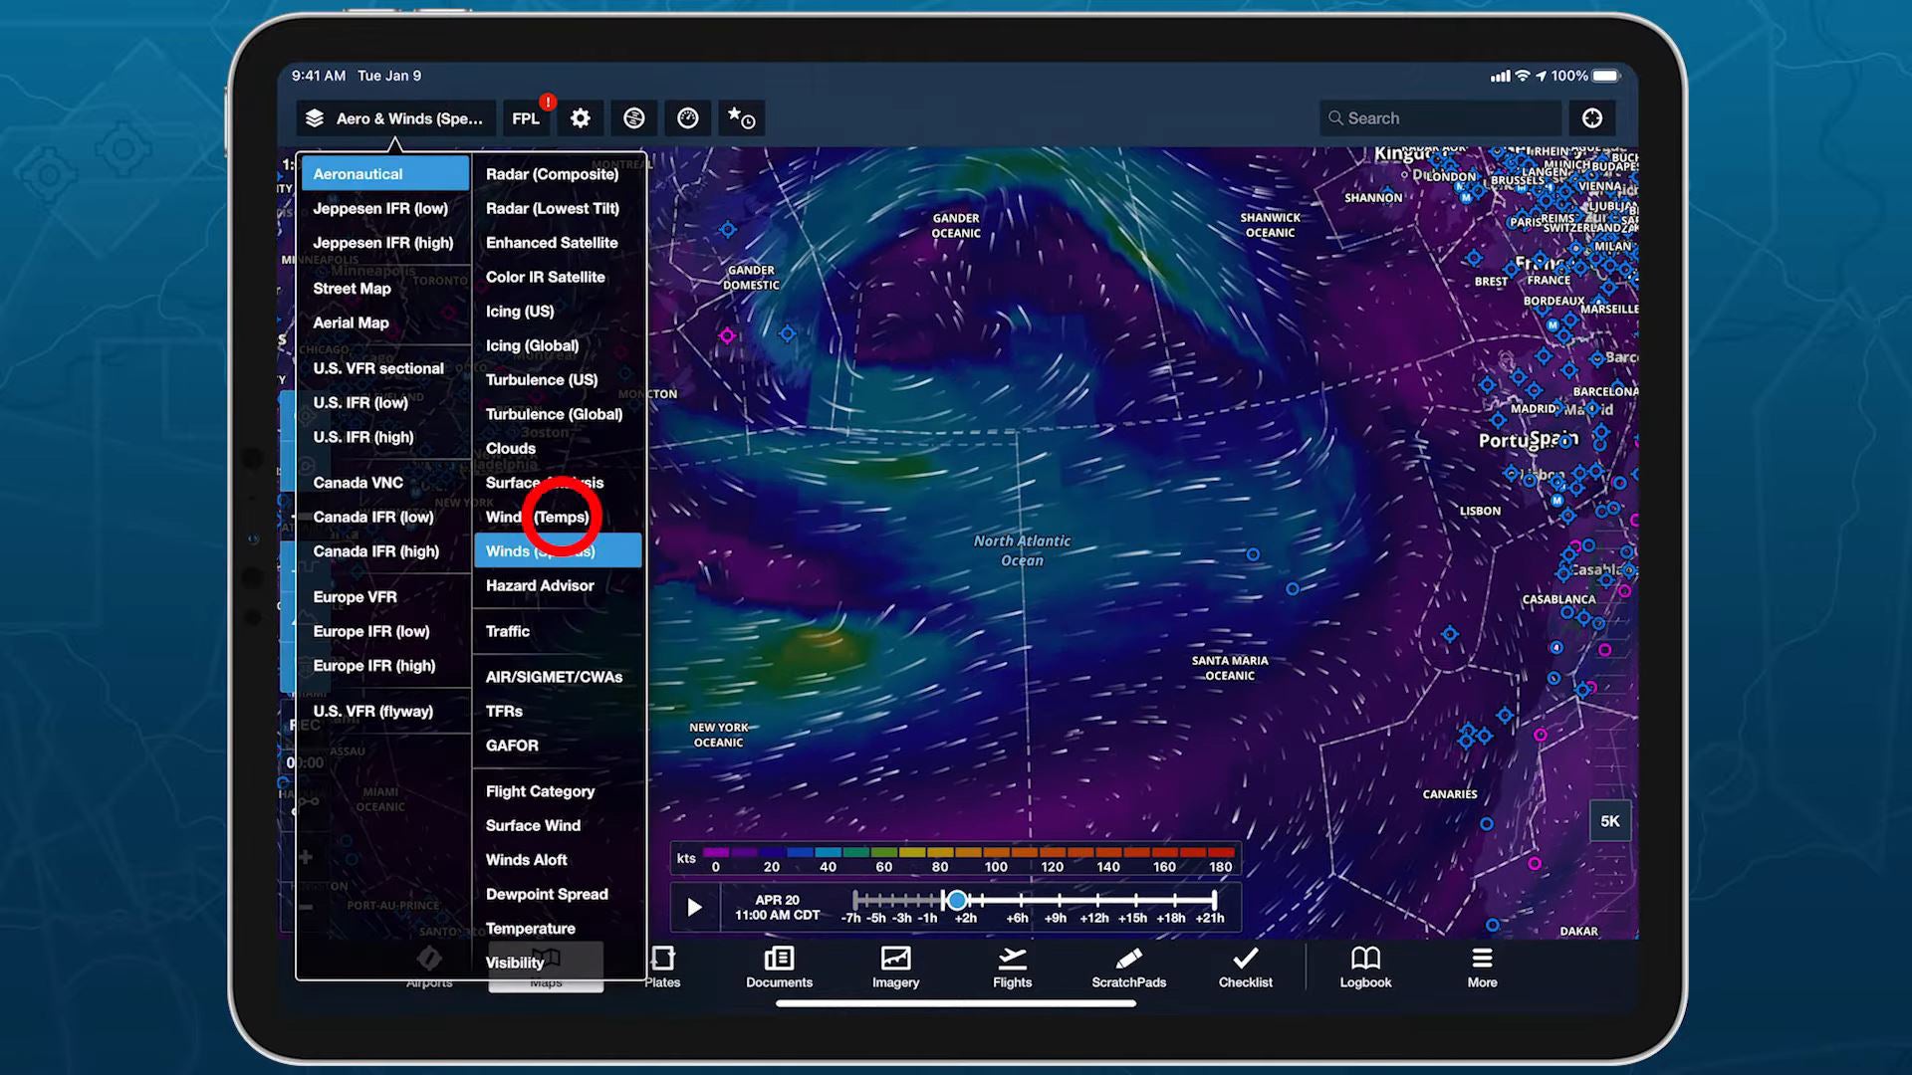1912x1075 pixels.
Task: Open the map settings gear
Action: [580, 118]
